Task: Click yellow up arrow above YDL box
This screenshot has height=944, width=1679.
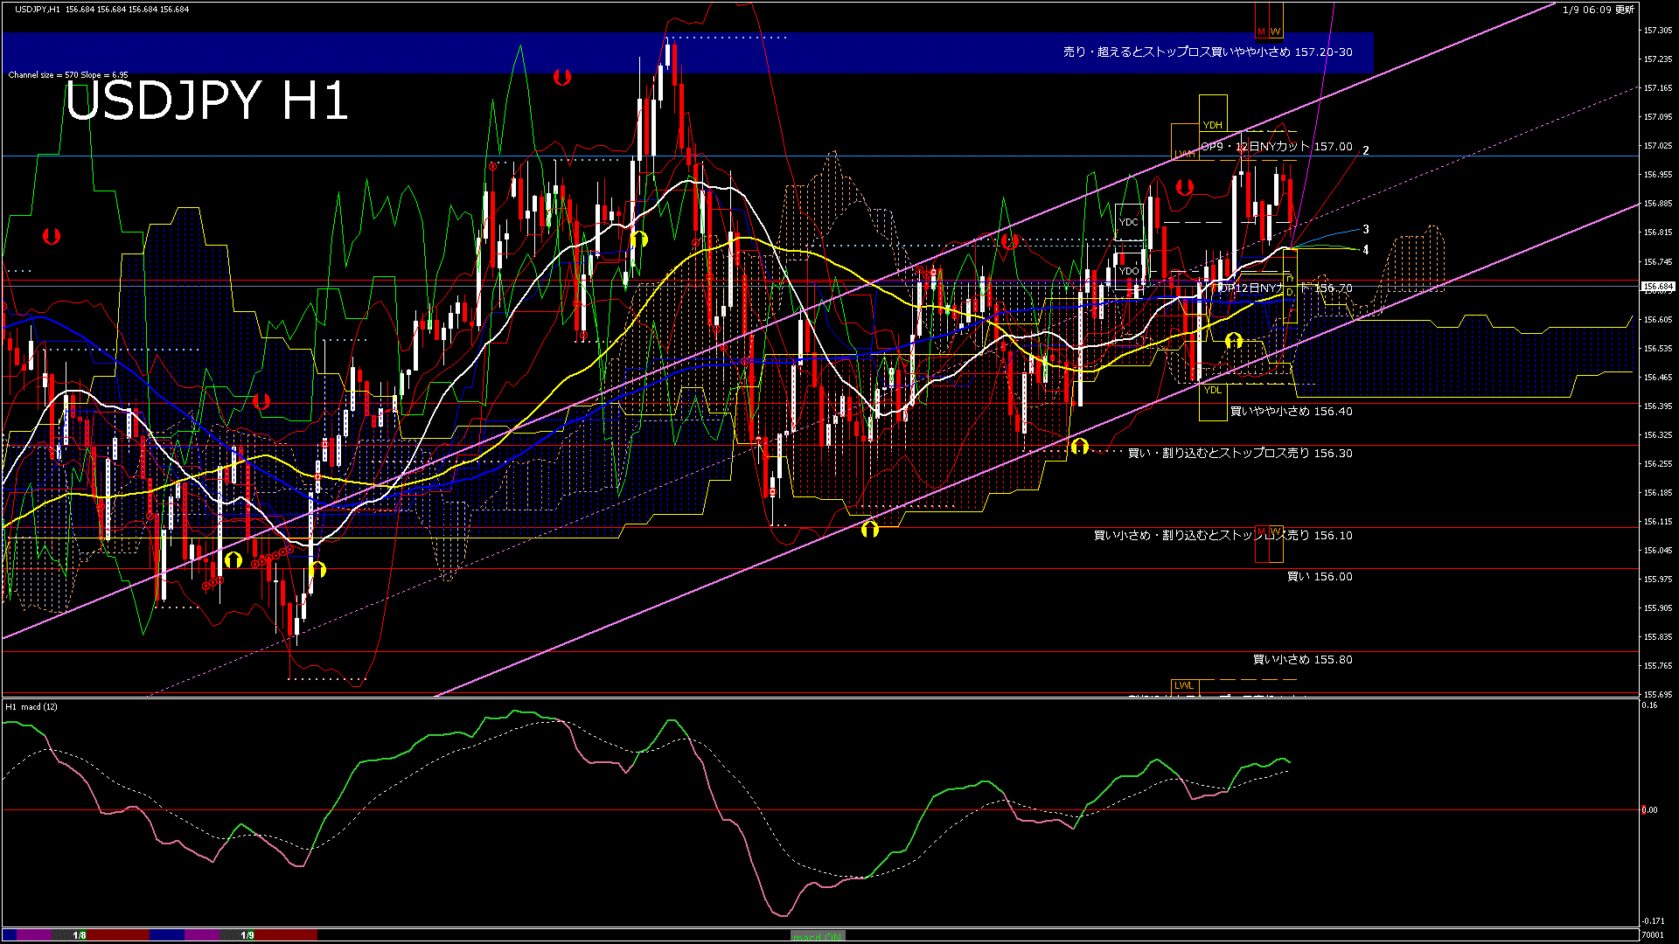Action: 1234,340
